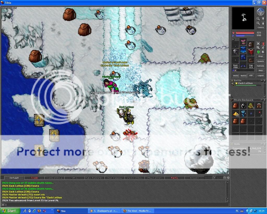Image resolution: width=267 pixels, height=214 pixels.
Task: Switch to Radioparty.pl taskbar window
Action: [x=105, y=211]
